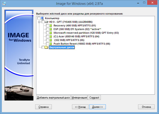This screenshot has height=114, width=159.
Task: Click the Compact button
Action: pyautogui.click(x=94, y=98)
